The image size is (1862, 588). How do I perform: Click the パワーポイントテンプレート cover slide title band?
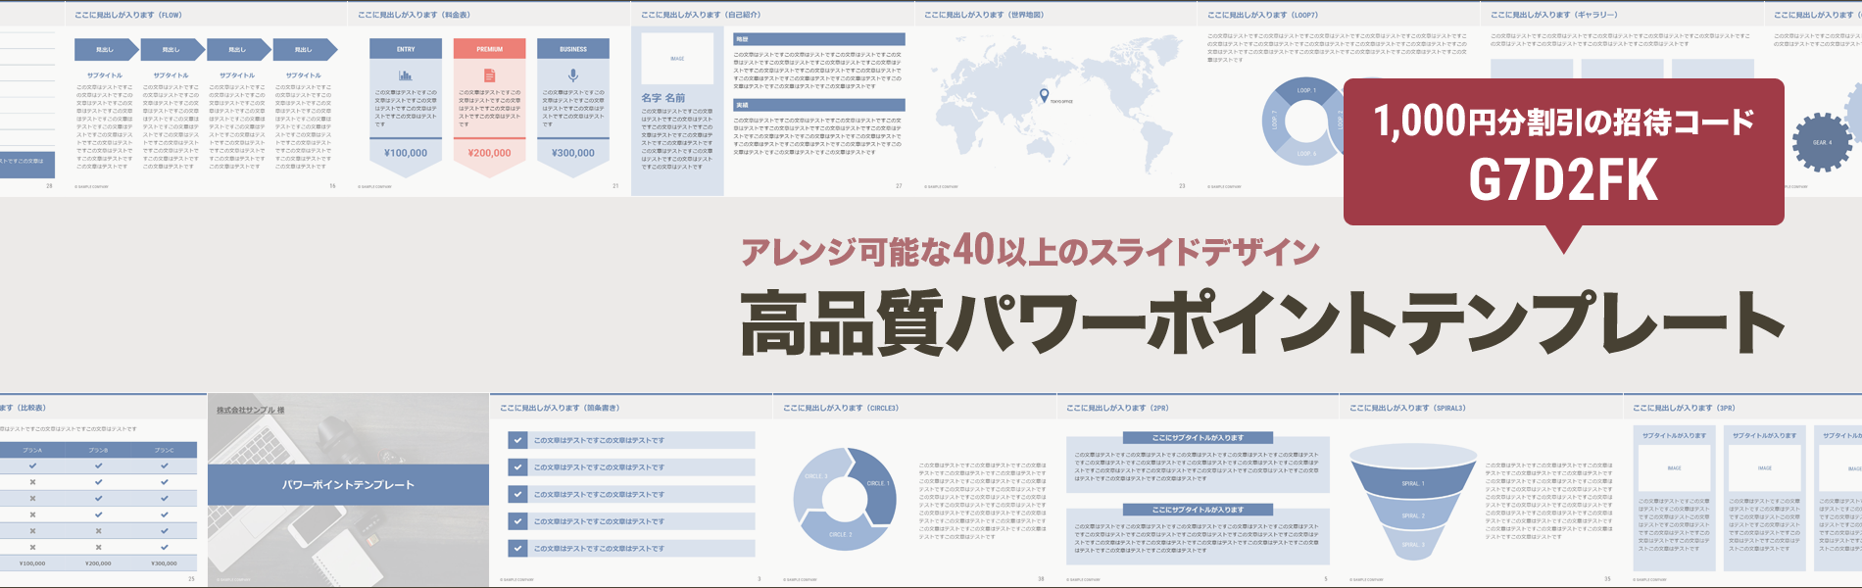[348, 485]
